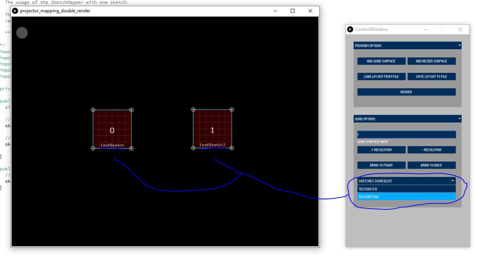Image resolution: width=477 pixels, height=261 pixels.
Task: Click the projector_mapping_double_render window icon
Action: tap(16, 11)
